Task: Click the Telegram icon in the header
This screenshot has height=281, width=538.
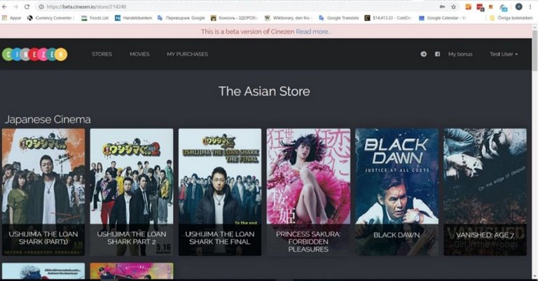Action: click(424, 54)
